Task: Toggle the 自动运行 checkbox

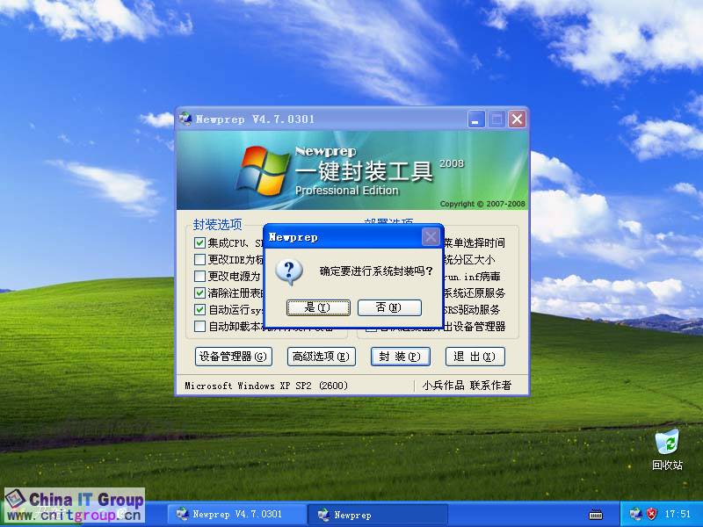Action: (200, 310)
